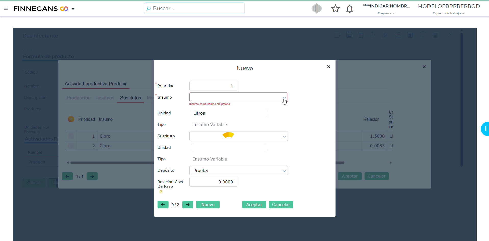The height and width of the screenshot is (241, 489).
Task: Click the 1.5000 relation value
Action: [377, 136]
